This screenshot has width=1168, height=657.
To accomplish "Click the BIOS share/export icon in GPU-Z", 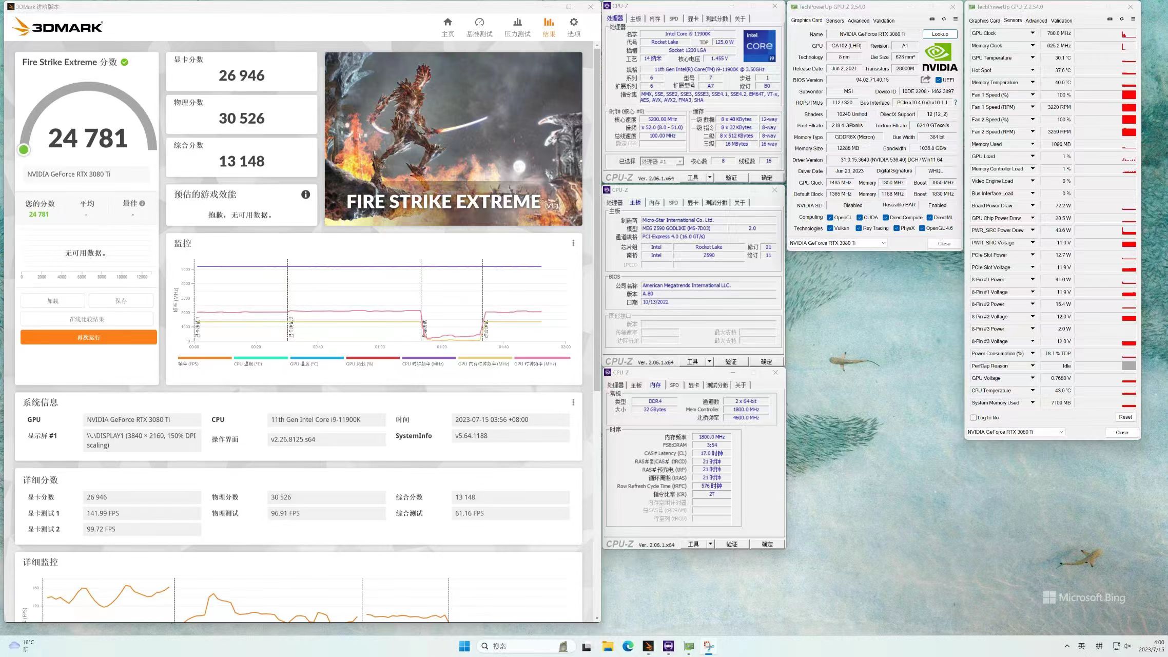I will [x=925, y=80].
